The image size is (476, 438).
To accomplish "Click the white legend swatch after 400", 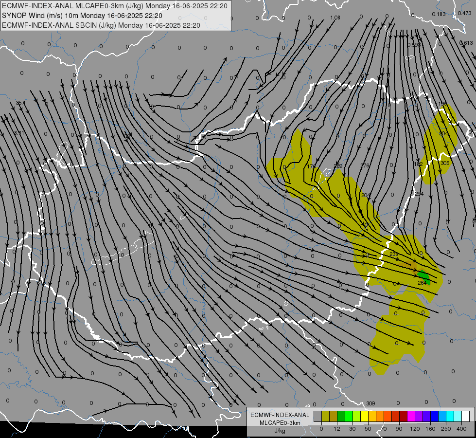I will (466, 416).
